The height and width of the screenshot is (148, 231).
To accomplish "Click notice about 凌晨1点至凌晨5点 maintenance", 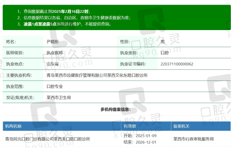I will pos(64,24).
